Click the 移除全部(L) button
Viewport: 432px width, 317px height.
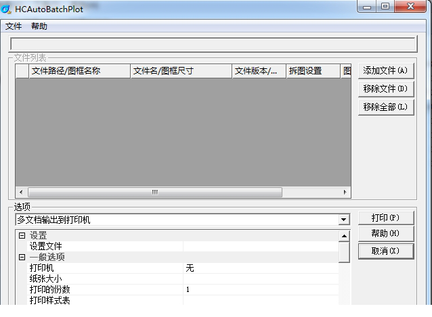point(386,107)
